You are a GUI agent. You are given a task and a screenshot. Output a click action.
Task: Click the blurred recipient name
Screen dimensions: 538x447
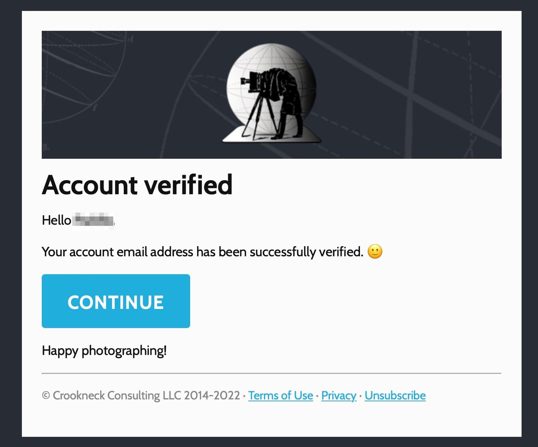[x=94, y=221]
